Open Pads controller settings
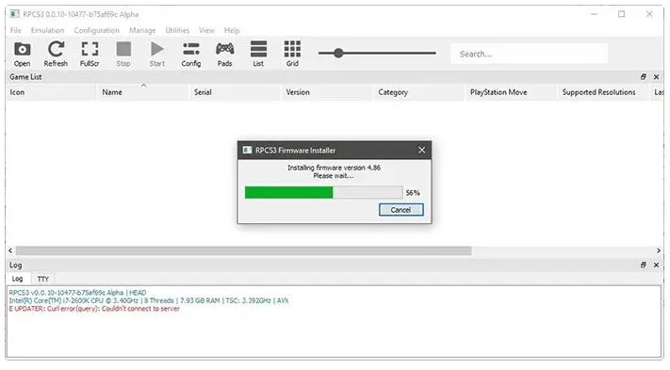Viewport: 670px width, 370px height. coord(225,54)
